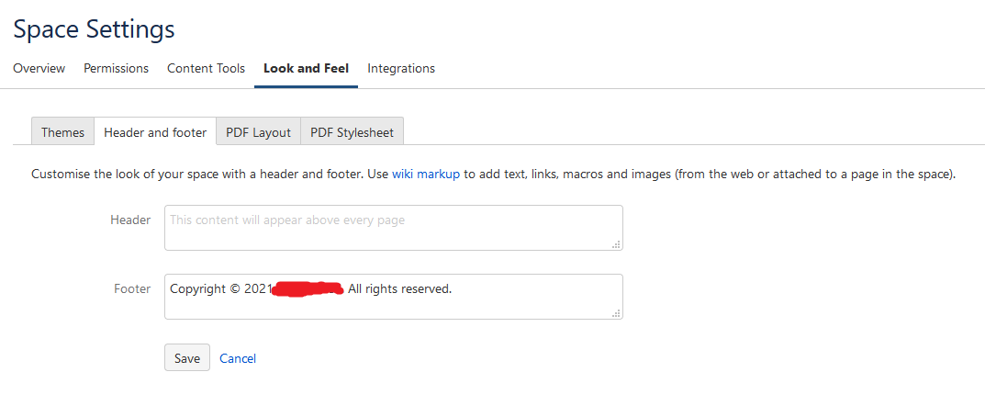Click the Header field label
Screen dimensions: 985x406
tap(130, 220)
